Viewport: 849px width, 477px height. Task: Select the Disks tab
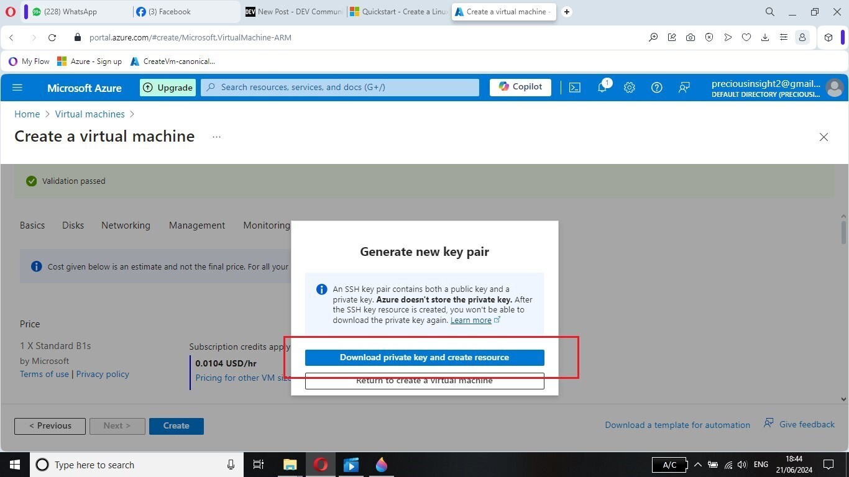(x=73, y=225)
